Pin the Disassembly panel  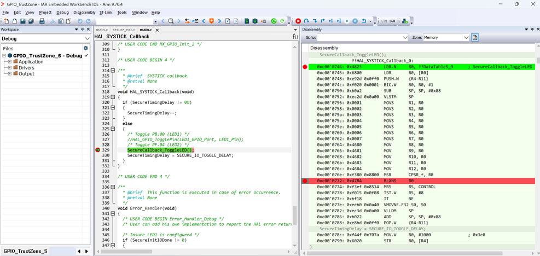(531, 30)
